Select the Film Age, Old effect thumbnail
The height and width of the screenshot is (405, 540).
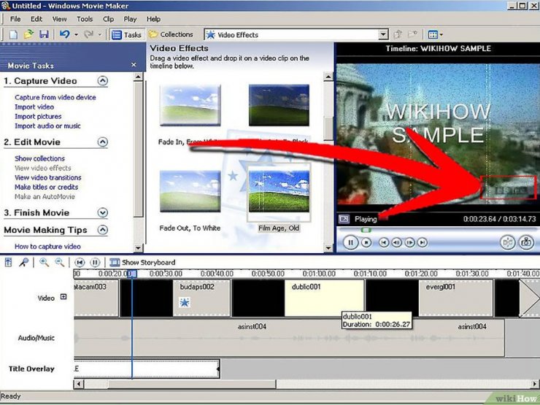pos(279,191)
